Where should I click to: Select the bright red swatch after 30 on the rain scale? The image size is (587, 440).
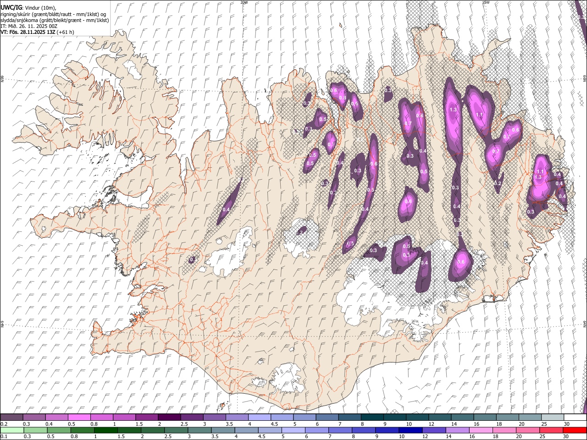[x=575, y=430]
